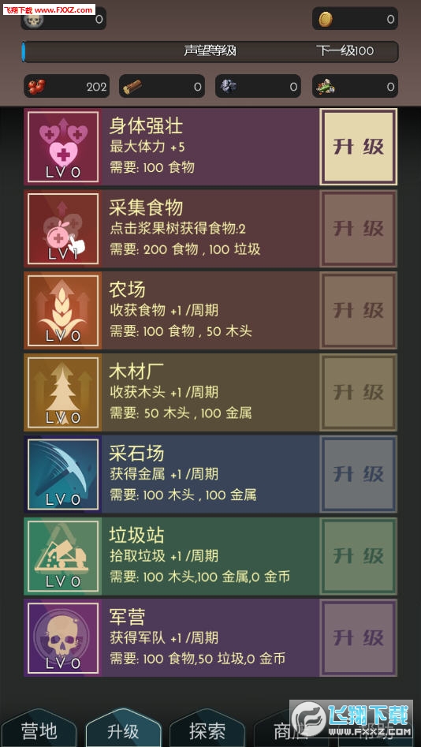
Task: Tap the 采集食物 berry icon
Action: (63, 229)
